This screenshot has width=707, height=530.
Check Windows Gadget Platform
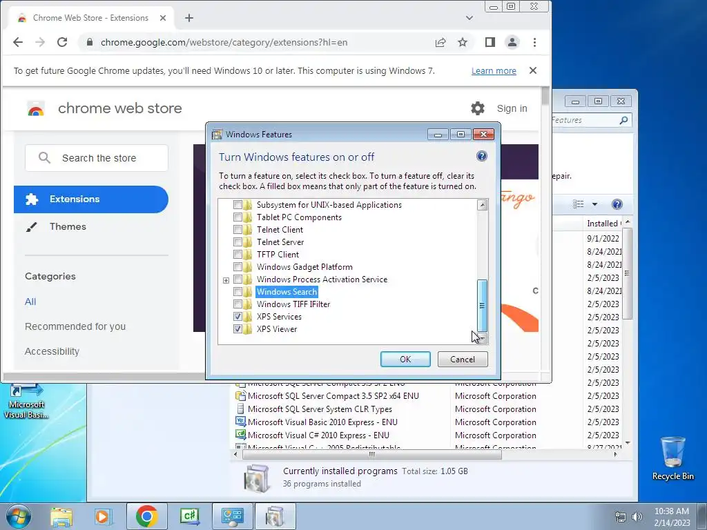click(x=238, y=267)
